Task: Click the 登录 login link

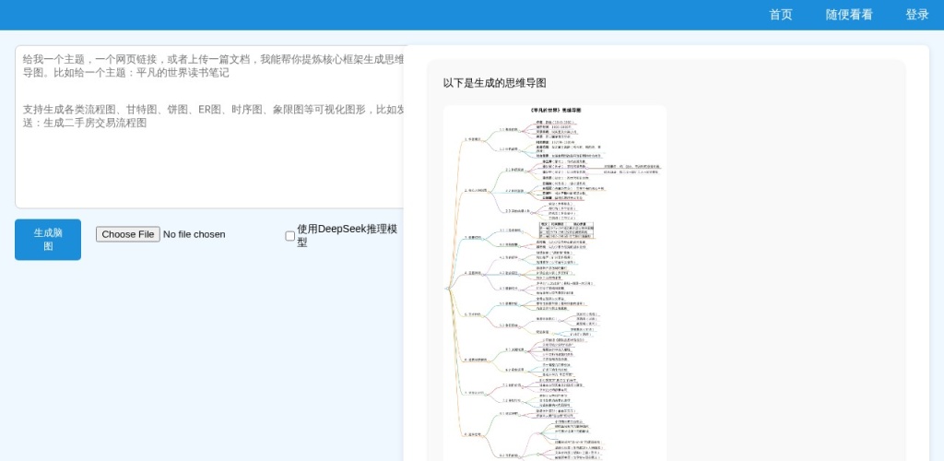Action: pos(916,15)
